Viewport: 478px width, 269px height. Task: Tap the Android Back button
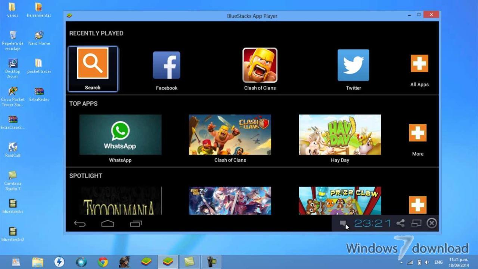(x=80, y=224)
